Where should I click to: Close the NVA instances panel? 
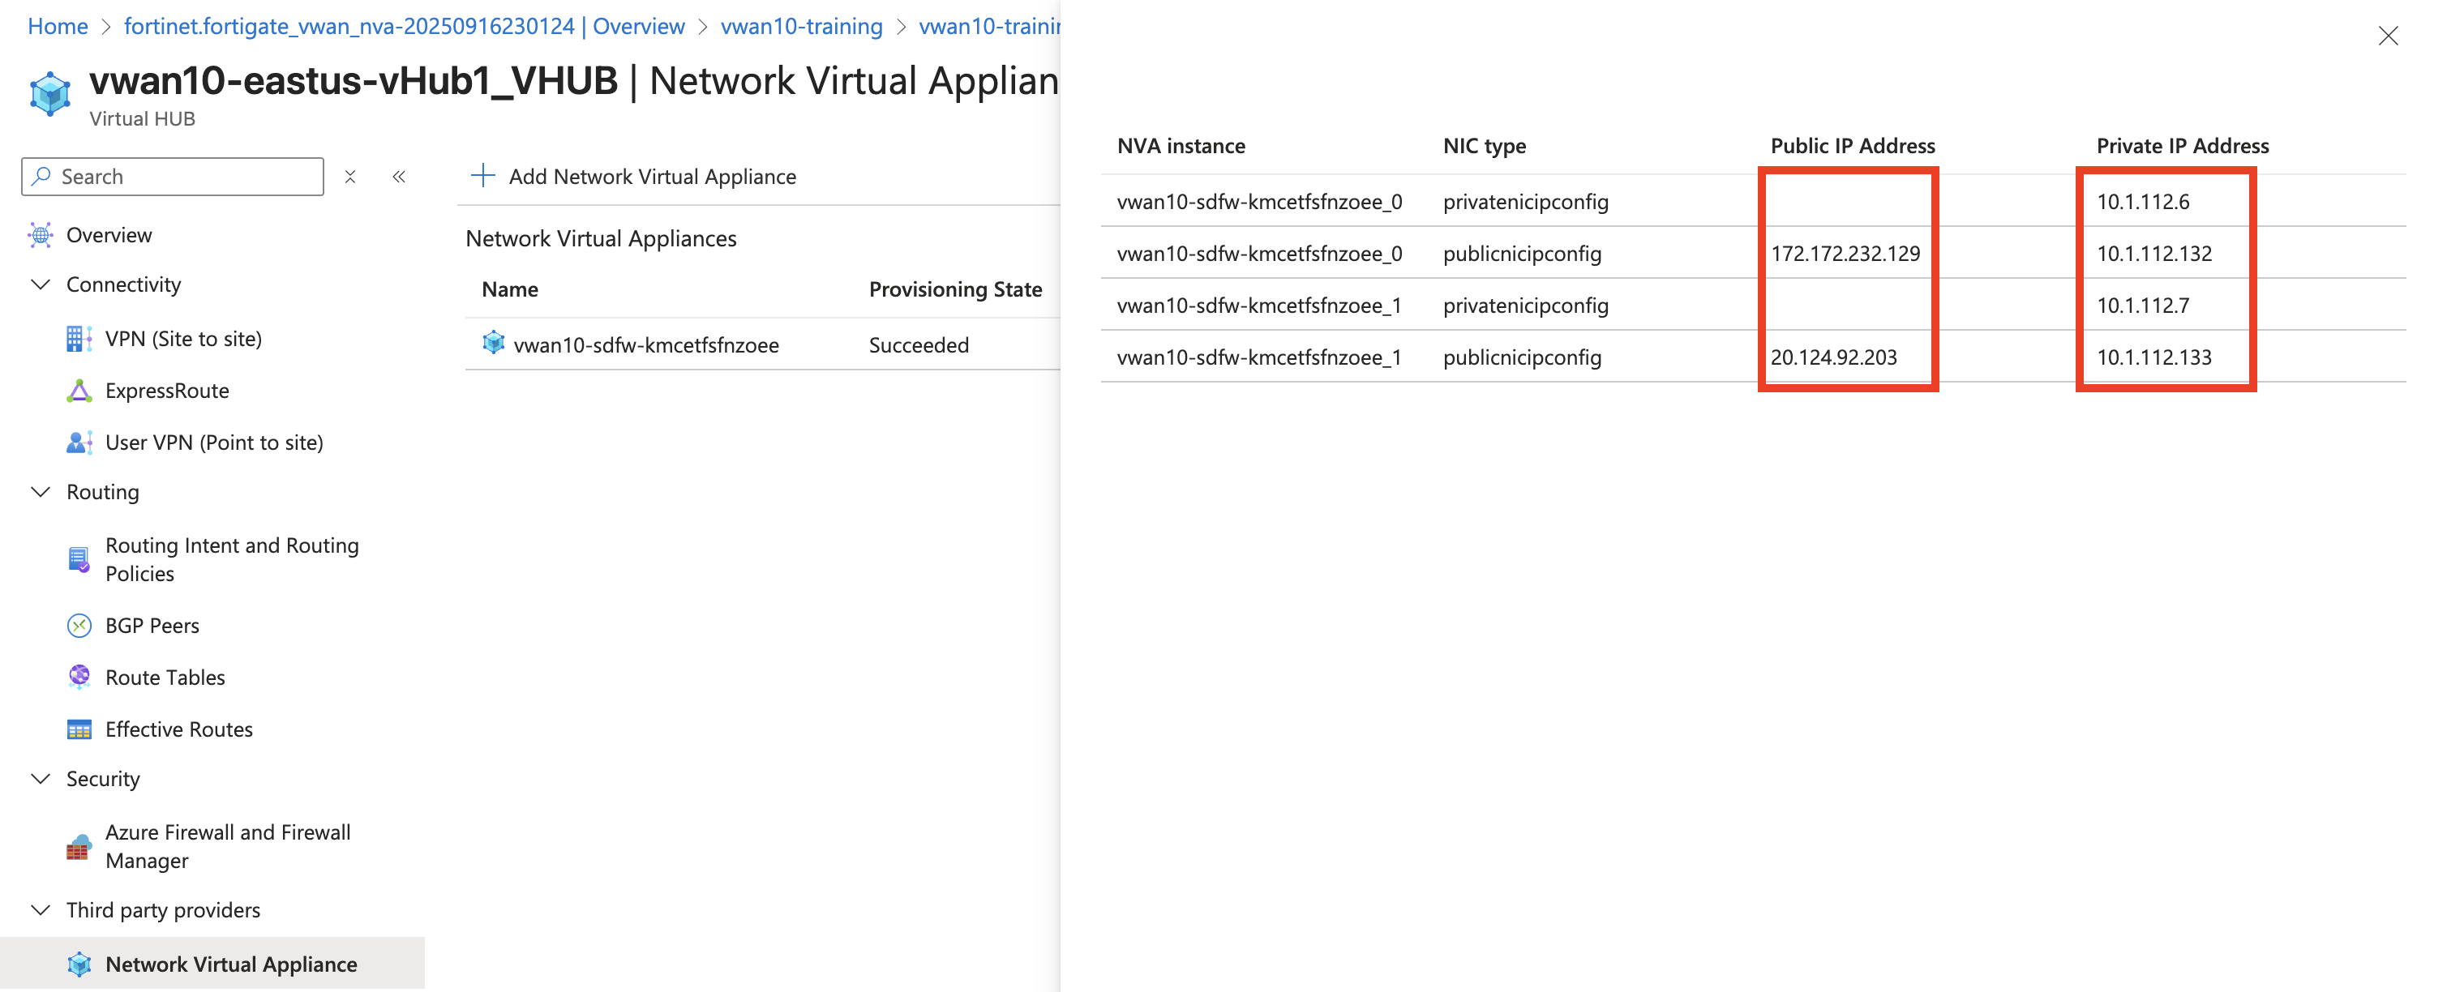pos(2388,36)
